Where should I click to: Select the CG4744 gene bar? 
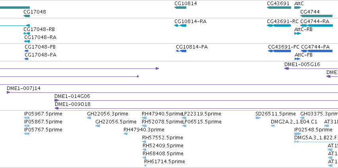(x=317, y=16)
